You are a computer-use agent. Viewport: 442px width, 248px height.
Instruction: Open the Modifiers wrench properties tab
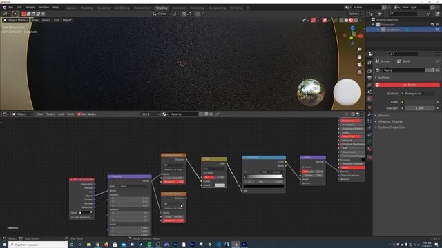[369, 114]
